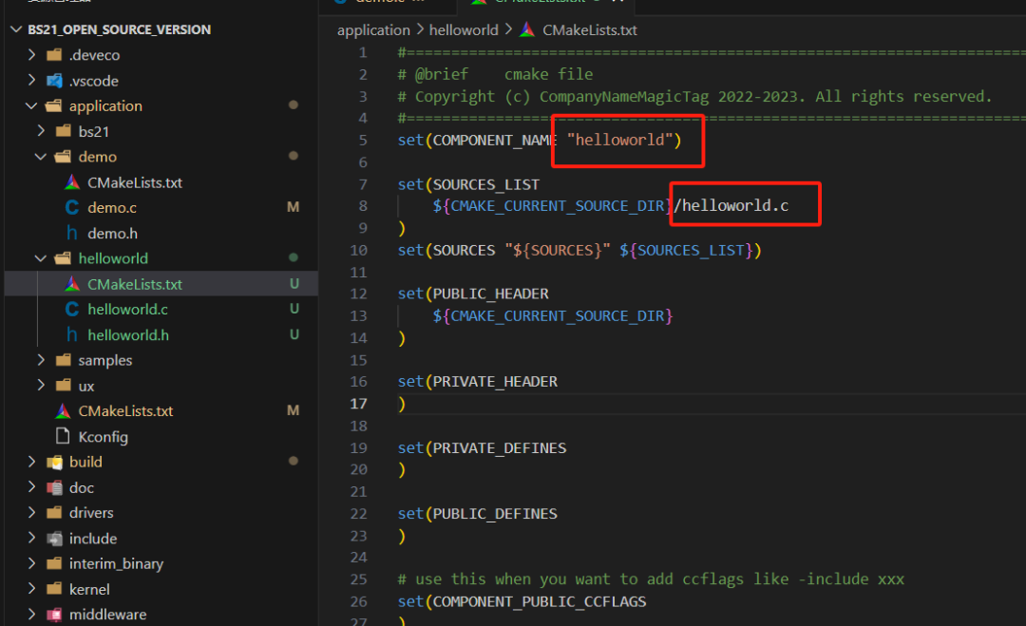Click the samples folder icon
Image resolution: width=1026 pixels, height=626 pixels.
(x=64, y=360)
